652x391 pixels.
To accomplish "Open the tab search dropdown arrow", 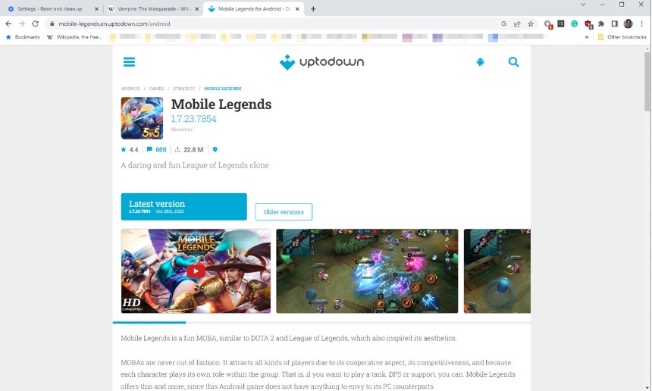I will [583, 5].
